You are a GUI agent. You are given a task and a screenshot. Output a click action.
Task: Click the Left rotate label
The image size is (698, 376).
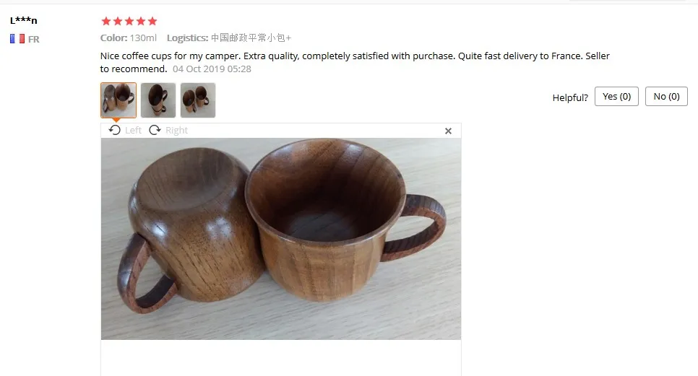(x=133, y=130)
